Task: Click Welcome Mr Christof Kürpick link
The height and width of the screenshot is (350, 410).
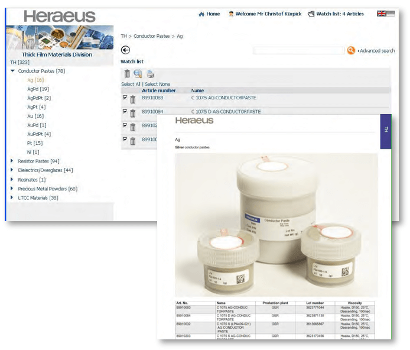Action: pyautogui.click(x=269, y=14)
